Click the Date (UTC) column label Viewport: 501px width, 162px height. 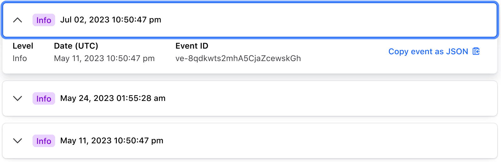coord(76,46)
